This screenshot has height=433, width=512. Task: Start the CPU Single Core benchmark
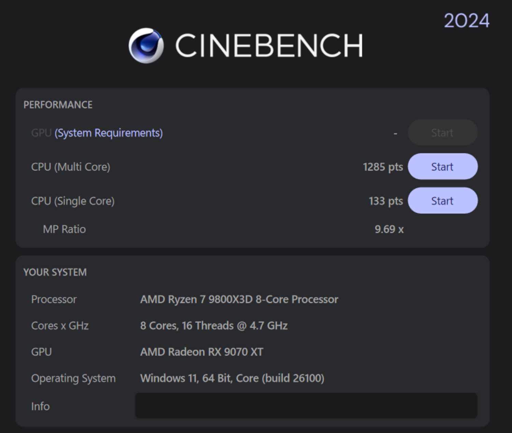point(442,201)
